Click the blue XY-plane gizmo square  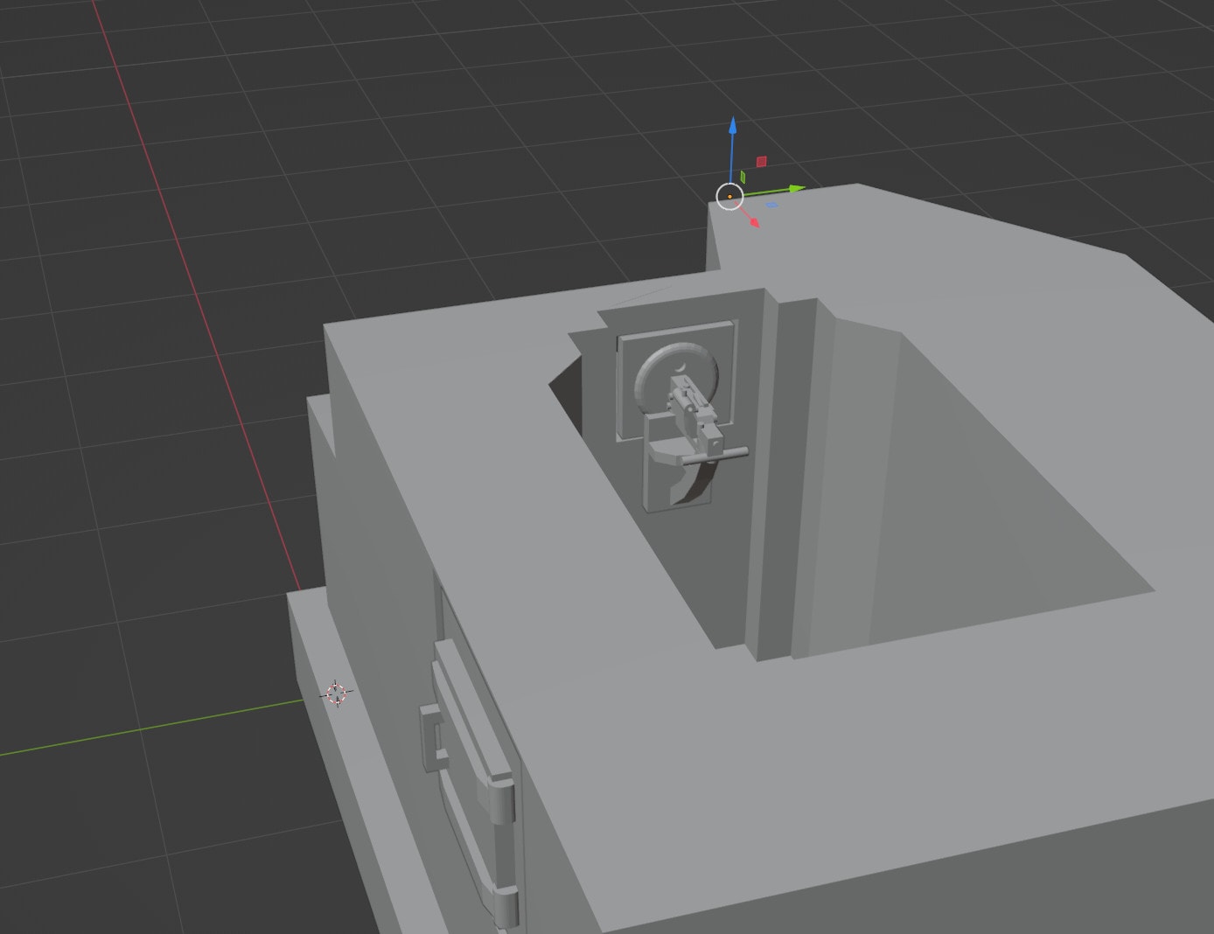pyautogui.click(x=772, y=206)
